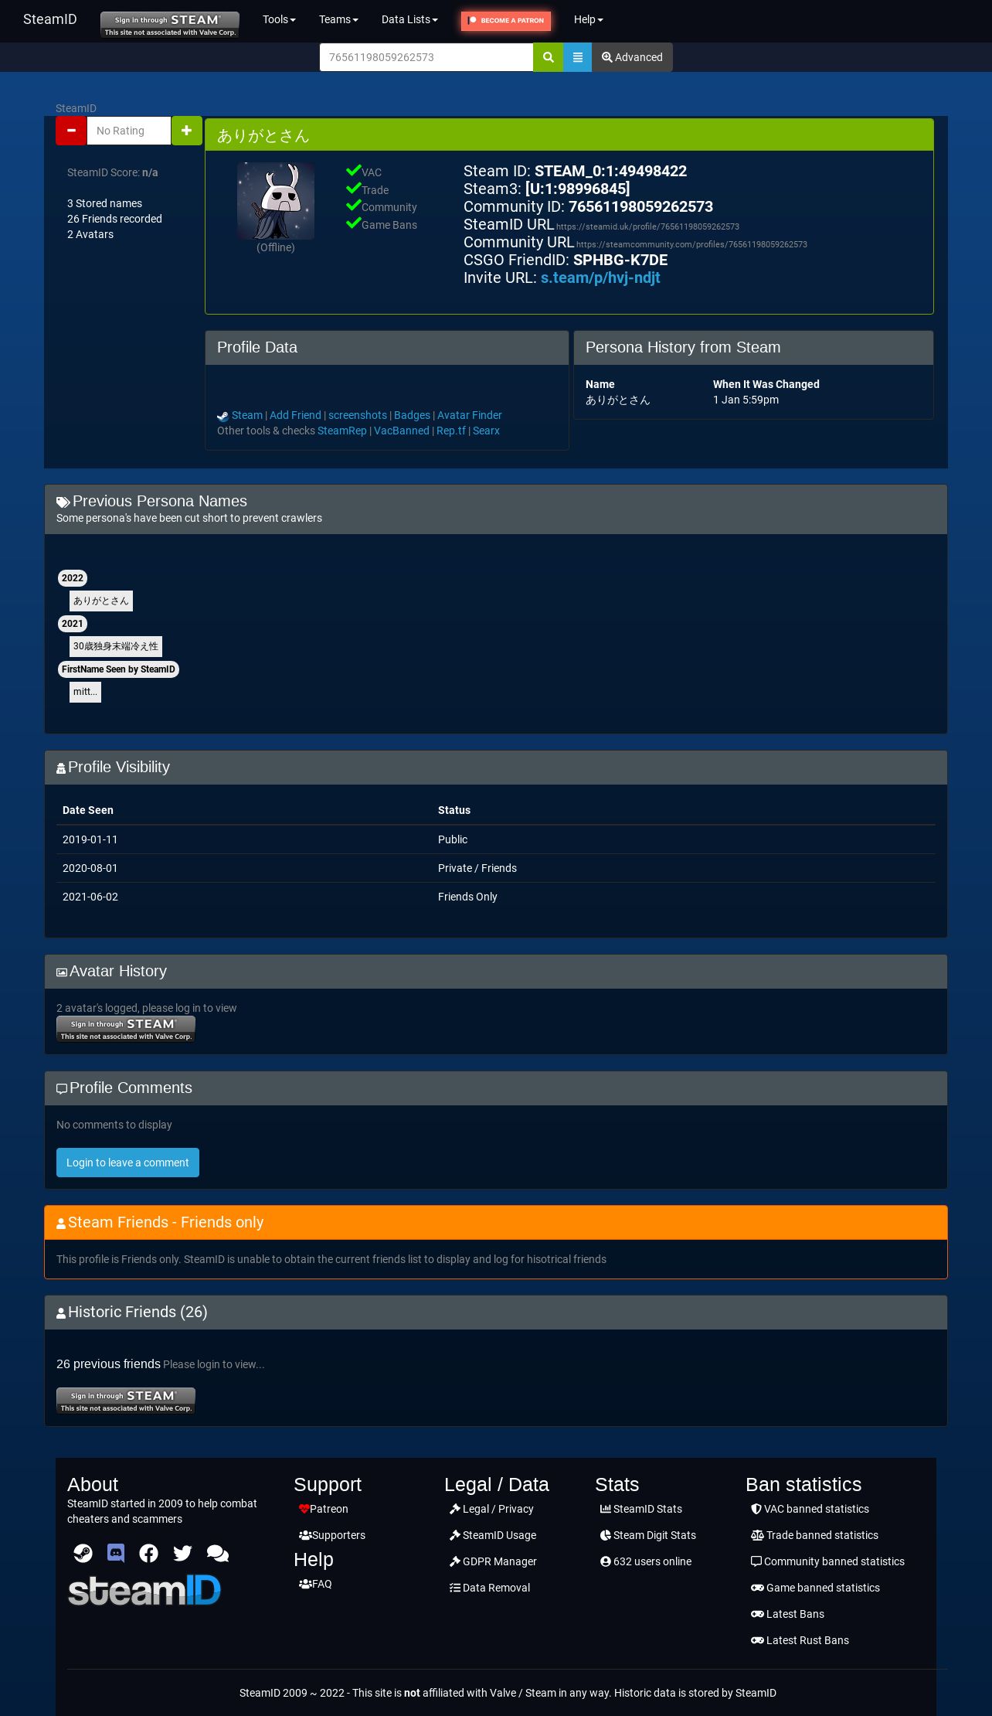Screen dimensions: 992x1716
Task: Click the Facebook icon in the footer
Action: pyautogui.click(x=149, y=1553)
